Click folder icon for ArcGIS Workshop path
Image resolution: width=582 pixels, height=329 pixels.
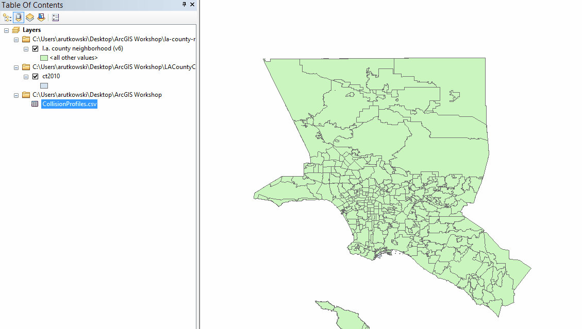point(26,95)
